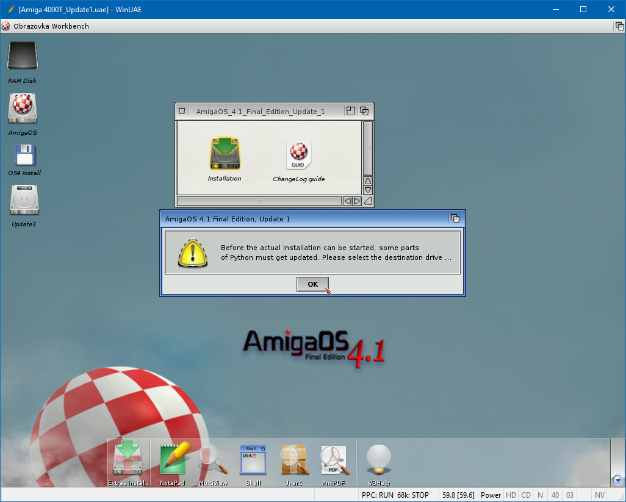Click the Power indicator in WinUAE status bar
626x502 pixels.
[491, 495]
